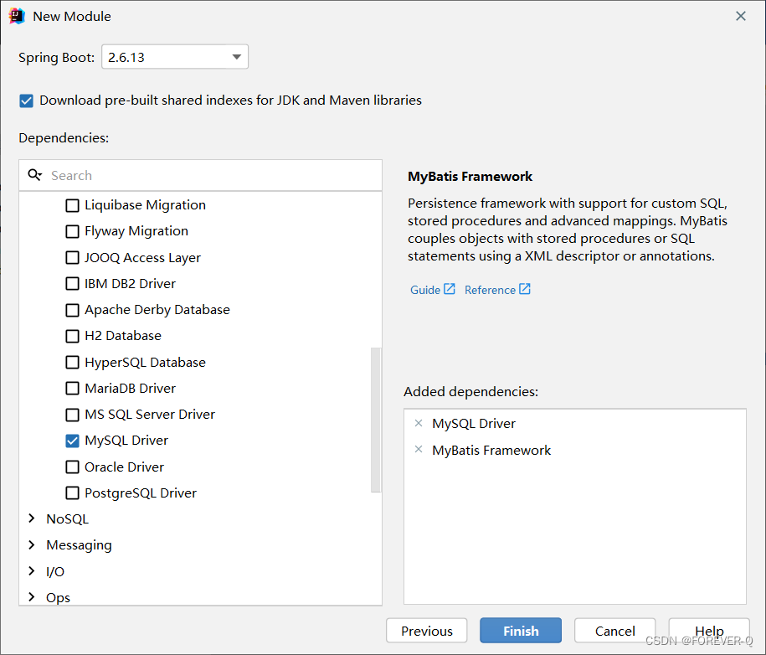Close the New Module dialog

(x=741, y=16)
